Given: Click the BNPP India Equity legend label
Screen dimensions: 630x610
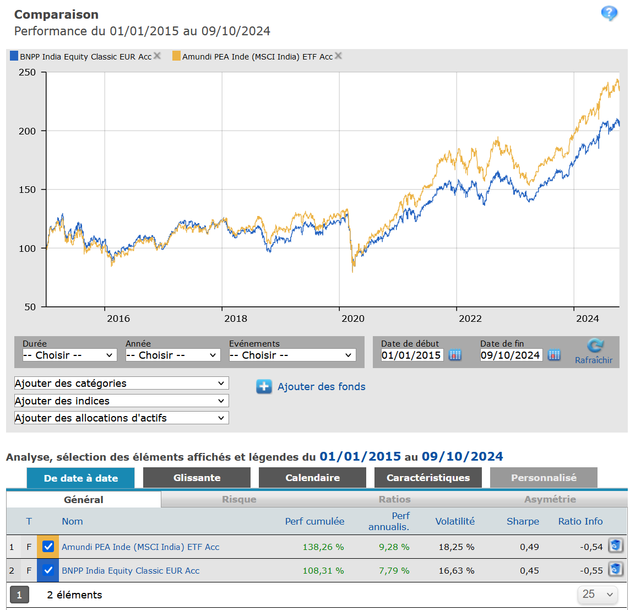Looking at the screenshot, I should [86, 57].
